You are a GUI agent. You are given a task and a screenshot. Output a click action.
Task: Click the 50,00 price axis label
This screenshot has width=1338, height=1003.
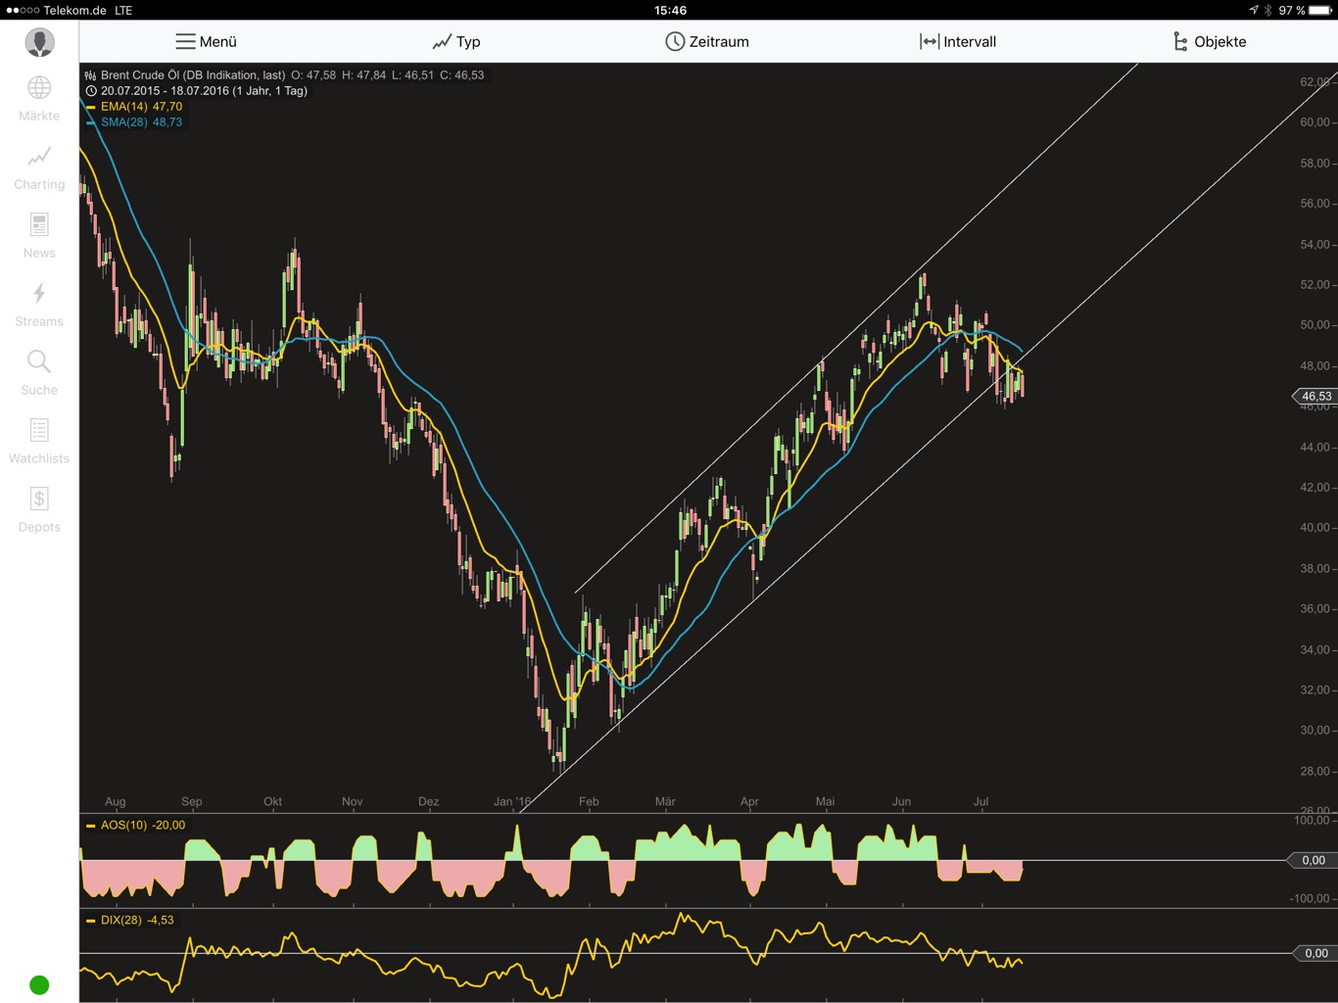click(x=1314, y=325)
